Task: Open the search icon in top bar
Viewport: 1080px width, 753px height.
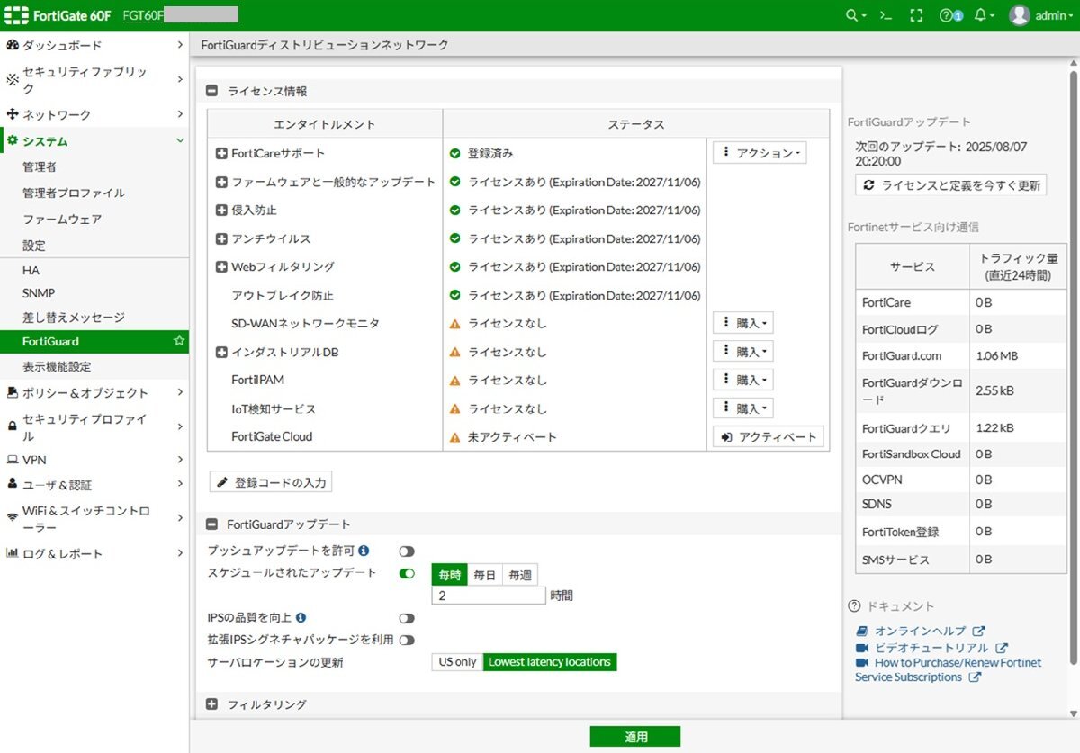Action: [x=851, y=15]
